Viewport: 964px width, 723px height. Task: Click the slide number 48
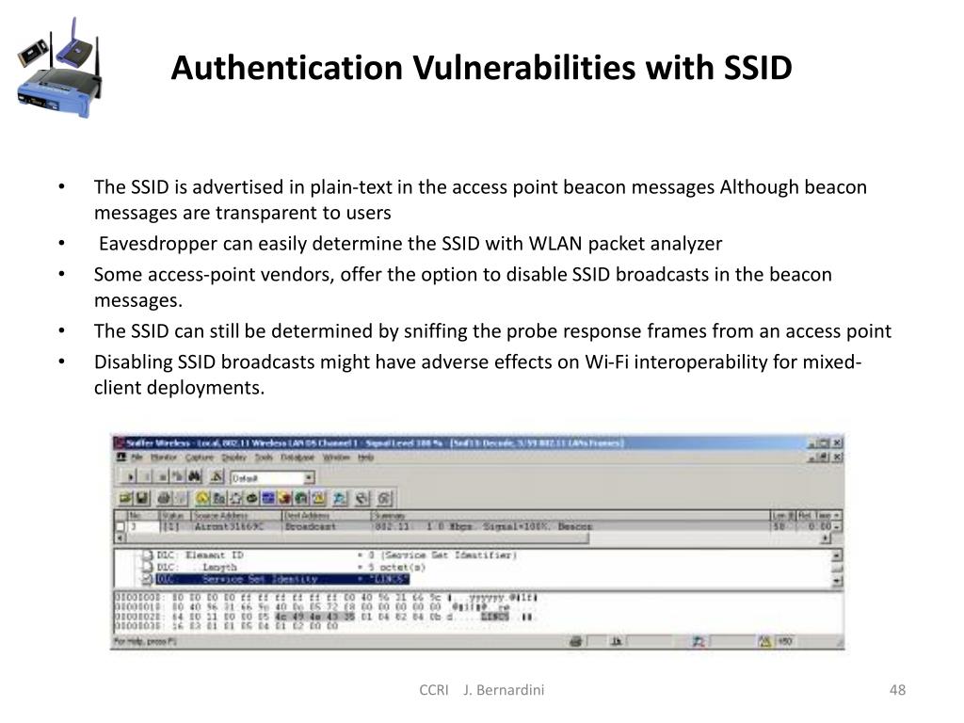[x=897, y=690]
